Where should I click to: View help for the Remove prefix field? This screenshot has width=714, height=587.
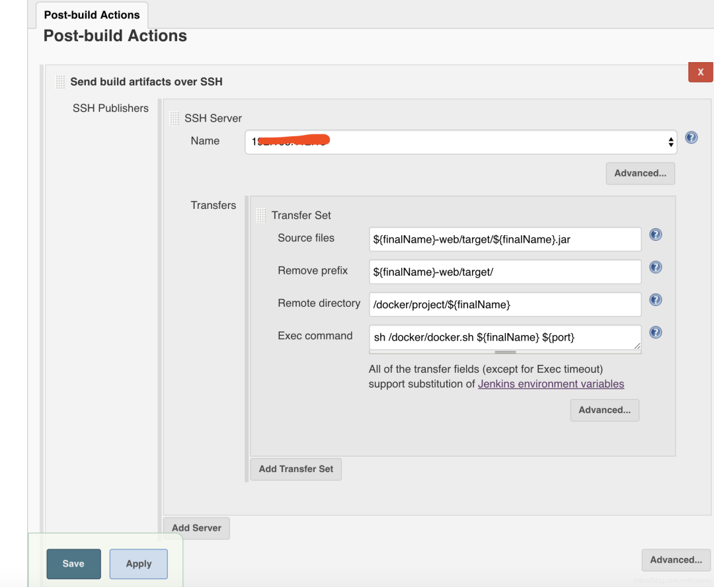[x=655, y=267]
